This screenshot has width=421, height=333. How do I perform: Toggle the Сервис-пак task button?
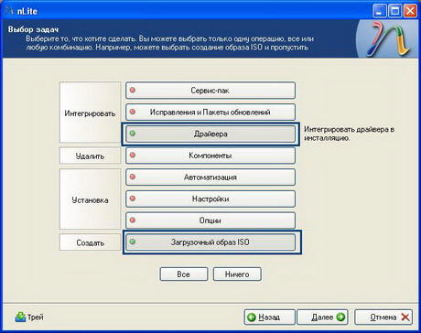click(x=210, y=91)
